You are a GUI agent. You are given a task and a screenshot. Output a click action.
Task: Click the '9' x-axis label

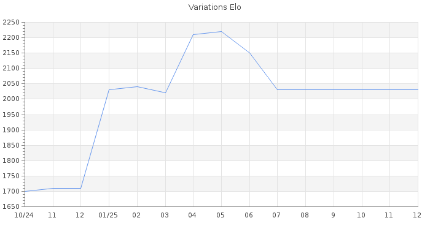point(334,215)
